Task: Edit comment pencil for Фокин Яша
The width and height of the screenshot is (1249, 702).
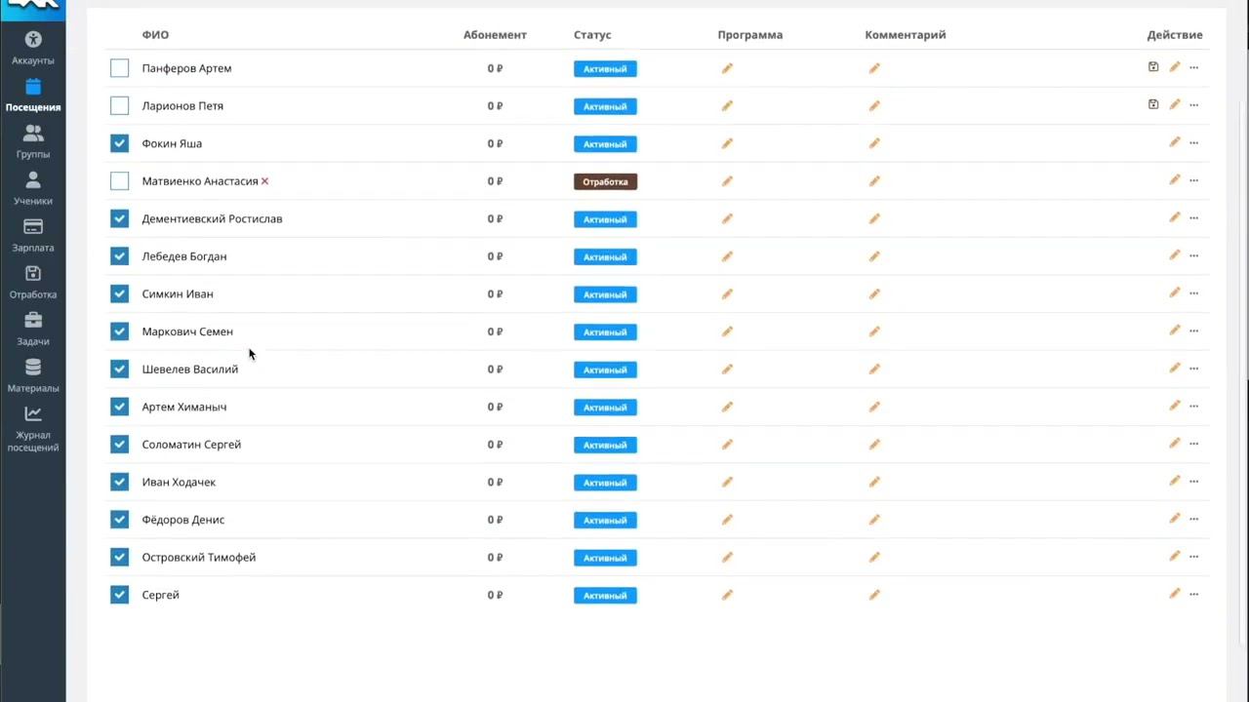Action: pyautogui.click(x=874, y=143)
